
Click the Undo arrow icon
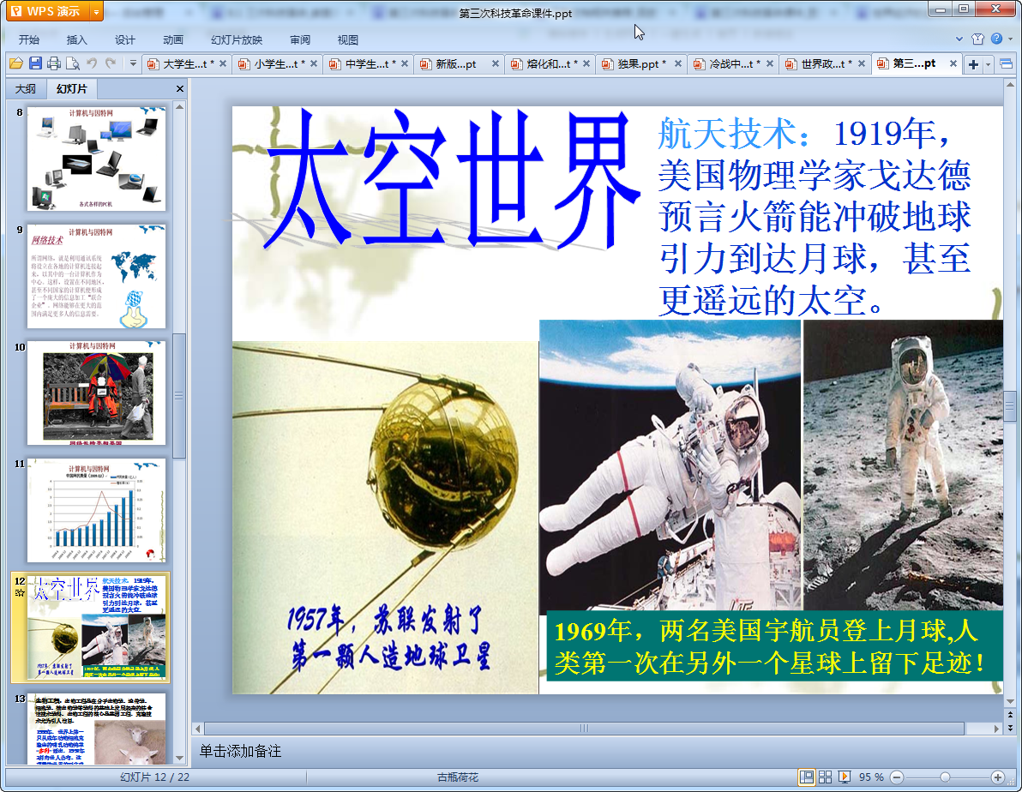(x=92, y=63)
